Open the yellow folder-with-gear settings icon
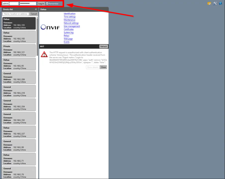Screen dimensions: 225x179 pos(209,3)
